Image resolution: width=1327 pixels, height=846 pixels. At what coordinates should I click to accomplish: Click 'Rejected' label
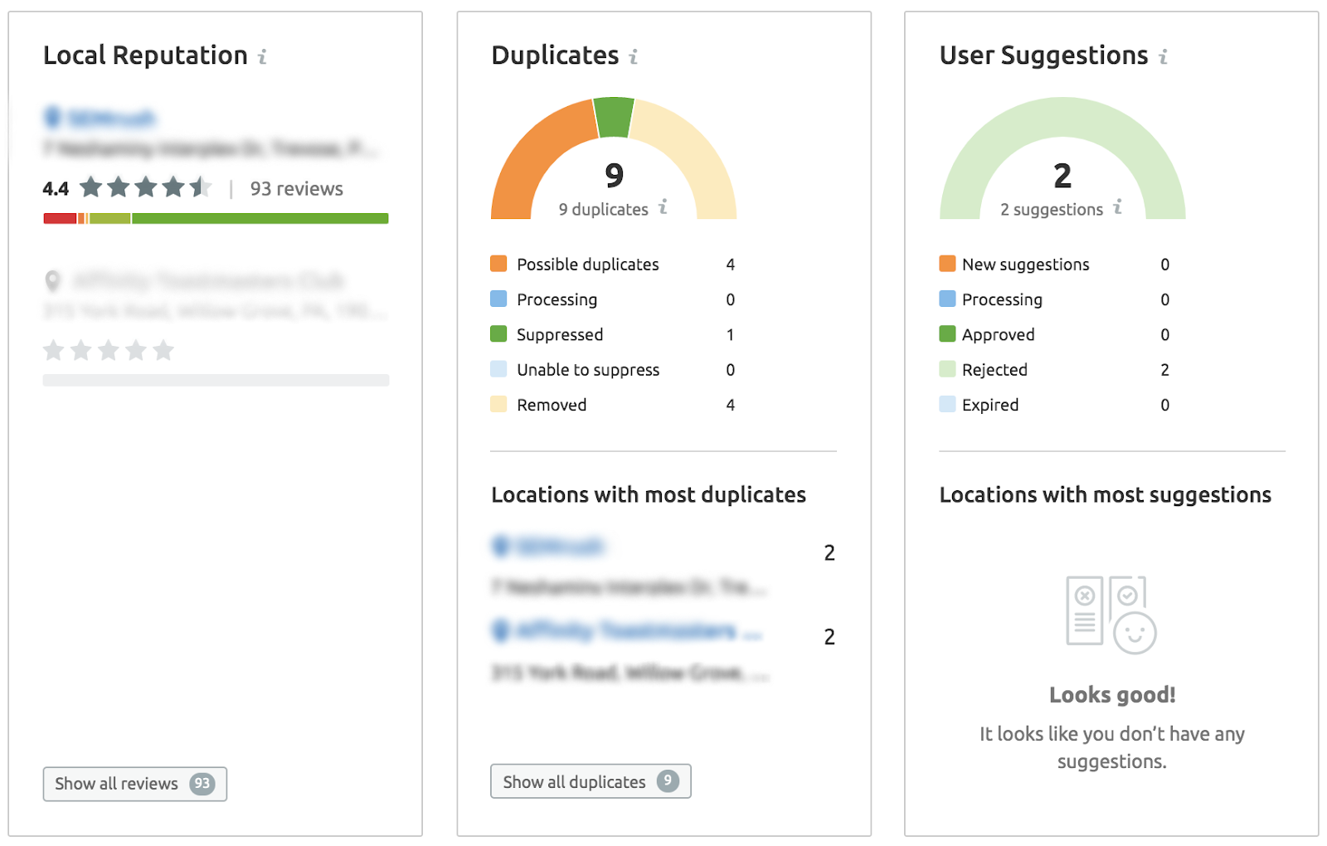click(994, 370)
